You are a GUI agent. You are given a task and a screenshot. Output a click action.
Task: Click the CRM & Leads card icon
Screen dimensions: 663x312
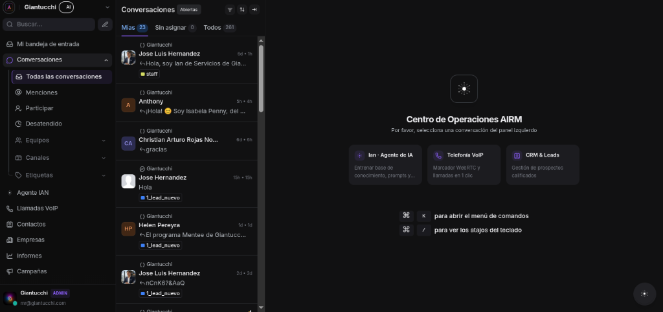point(517,155)
